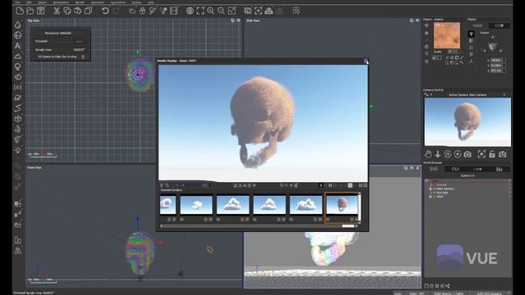Click the Paste icon in top toolbar
525x295 pixels.
(x=78, y=11)
